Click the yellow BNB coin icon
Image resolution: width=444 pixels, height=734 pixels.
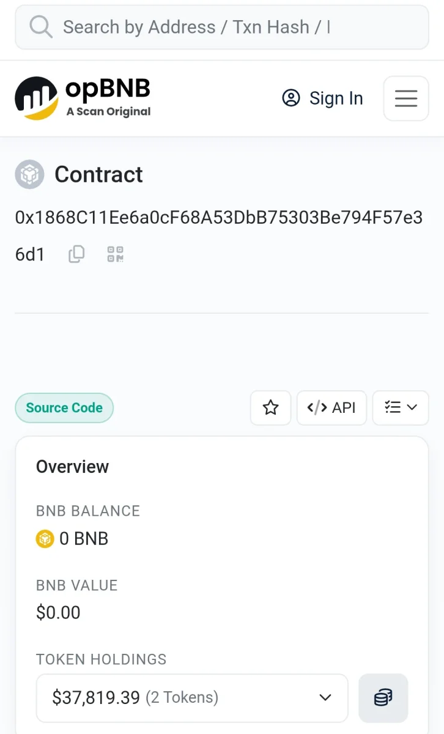pos(45,539)
